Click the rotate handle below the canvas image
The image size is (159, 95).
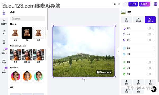coord(84,79)
